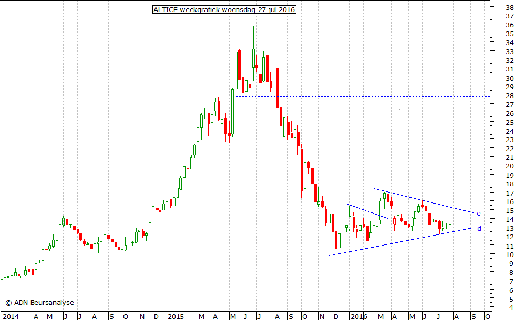
Task: Click price label 14 on the price axis
Action: click(510, 220)
